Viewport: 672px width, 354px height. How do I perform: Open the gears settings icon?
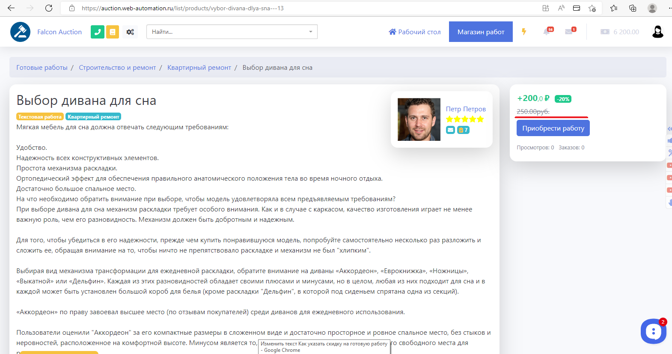(x=130, y=32)
